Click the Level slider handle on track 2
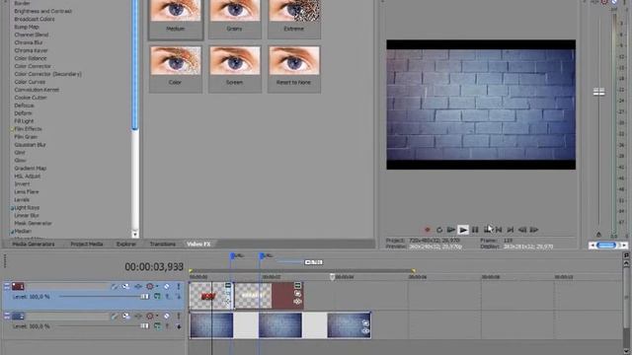This screenshot has width=632, height=355. (145, 326)
